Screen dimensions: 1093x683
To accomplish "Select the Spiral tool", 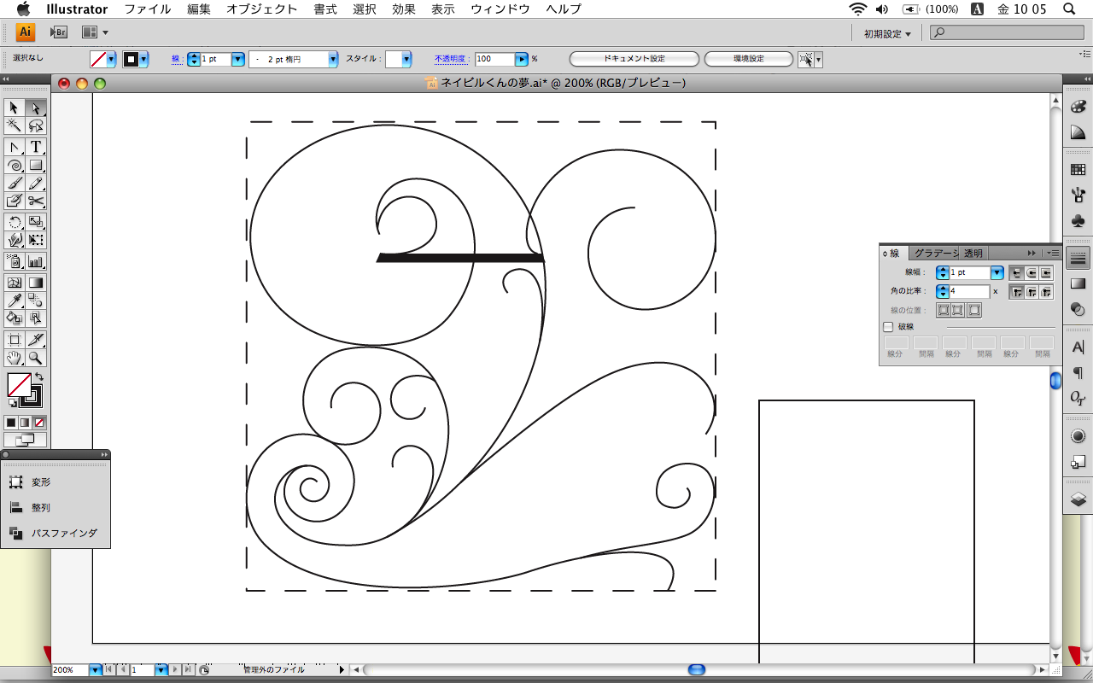I will tap(15, 165).
